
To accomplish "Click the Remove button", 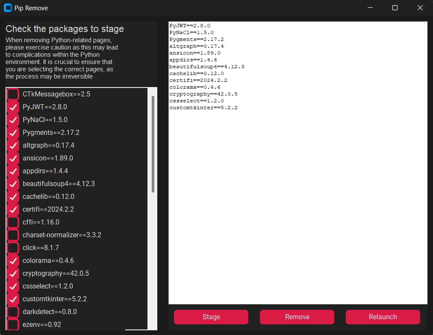I will (x=297, y=317).
